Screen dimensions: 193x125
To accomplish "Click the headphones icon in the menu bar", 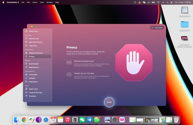I will [135, 2].
